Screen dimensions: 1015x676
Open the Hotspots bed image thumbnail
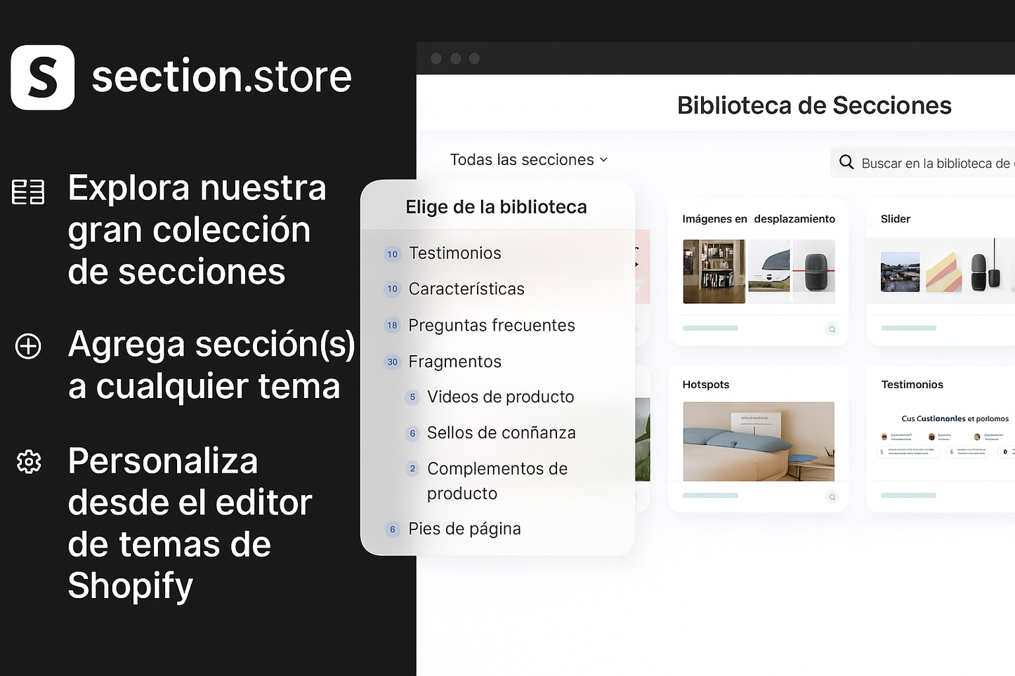pyautogui.click(x=759, y=442)
